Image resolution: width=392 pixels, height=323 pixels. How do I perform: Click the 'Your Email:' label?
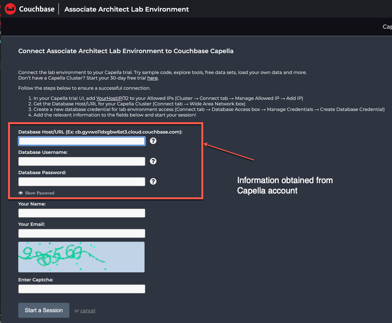point(31,224)
